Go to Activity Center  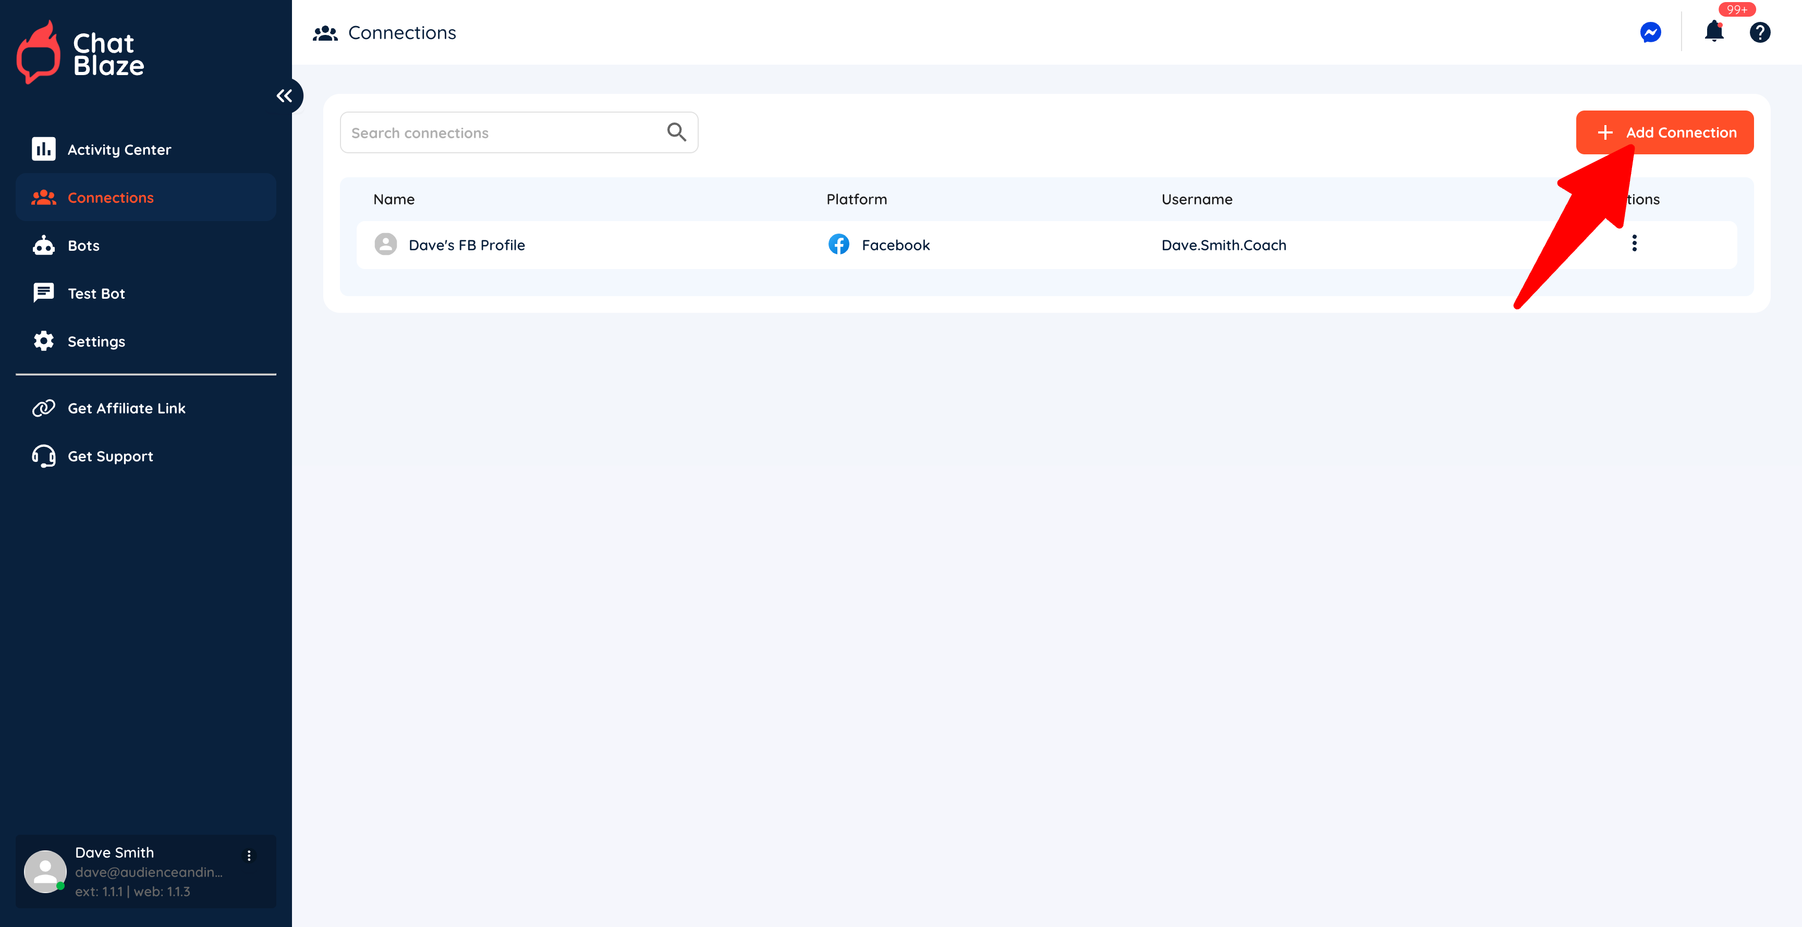(x=119, y=150)
